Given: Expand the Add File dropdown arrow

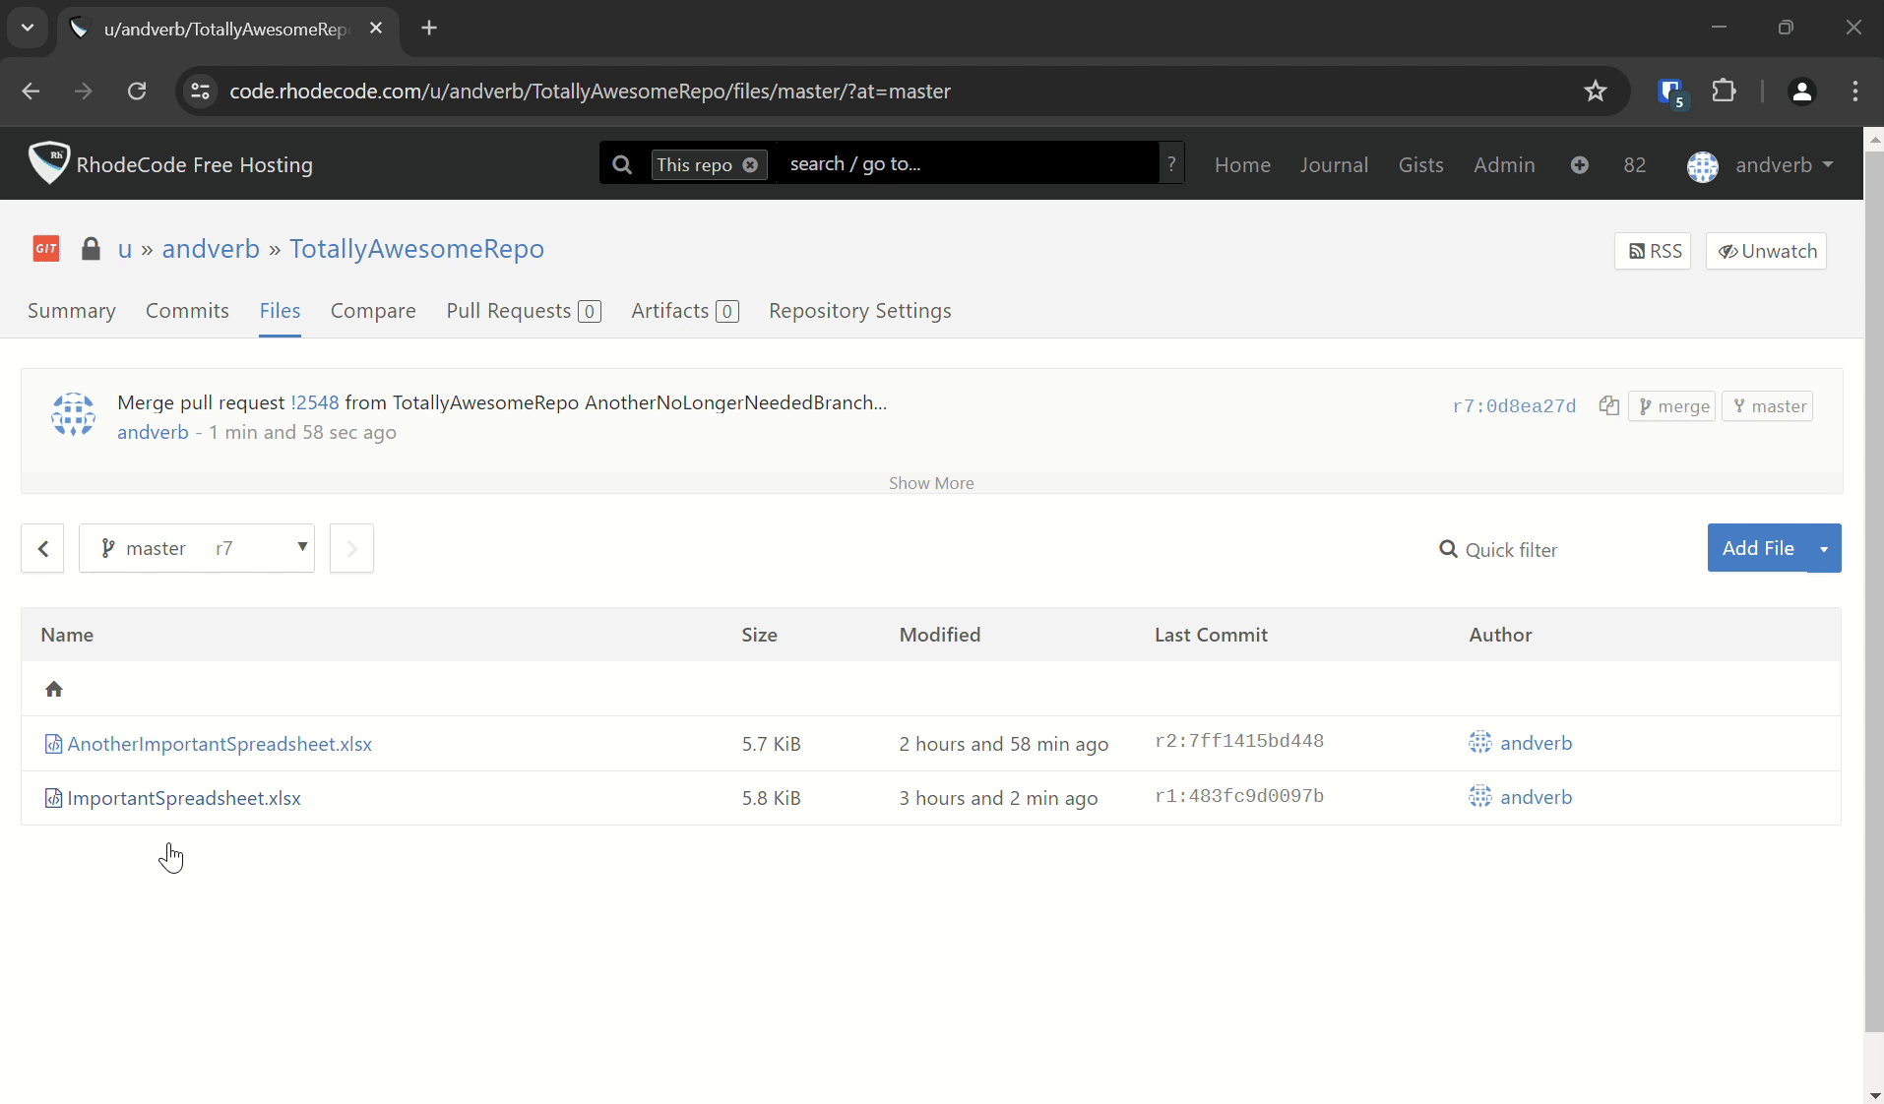Looking at the screenshot, I should point(1824,548).
